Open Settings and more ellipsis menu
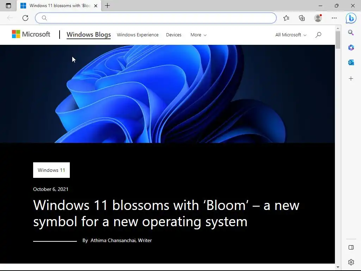The image size is (361, 271). coord(334,18)
